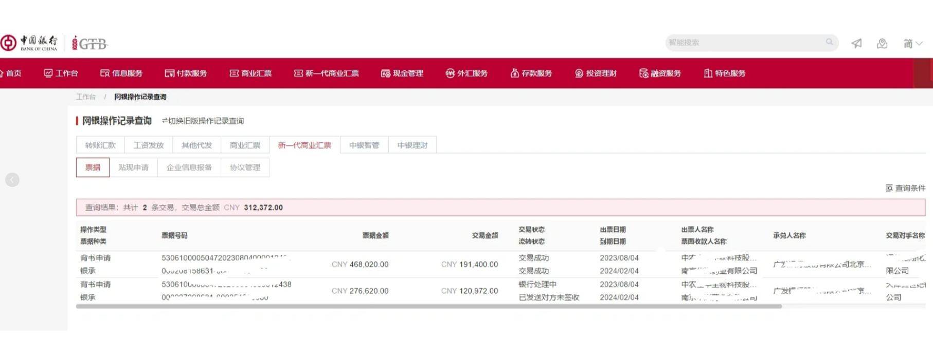The height and width of the screenshot is (357, 933).
Task: Open the 首页 home menu
Action: [x=11, y=73]
